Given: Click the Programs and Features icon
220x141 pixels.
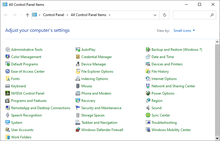Looking at the screenshot, I should [8, 100].
